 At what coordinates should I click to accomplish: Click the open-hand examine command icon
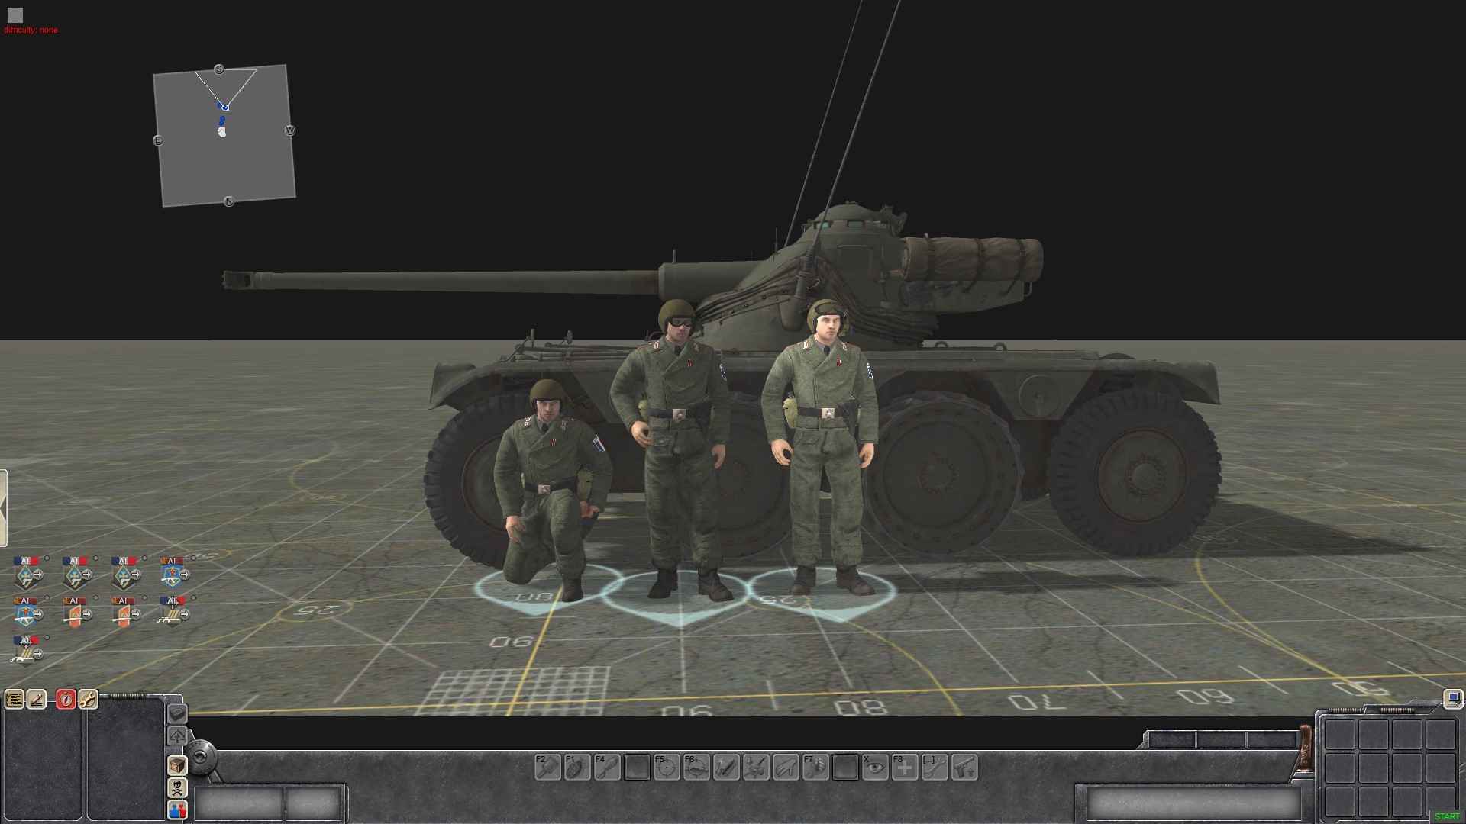tap(786, 767)
